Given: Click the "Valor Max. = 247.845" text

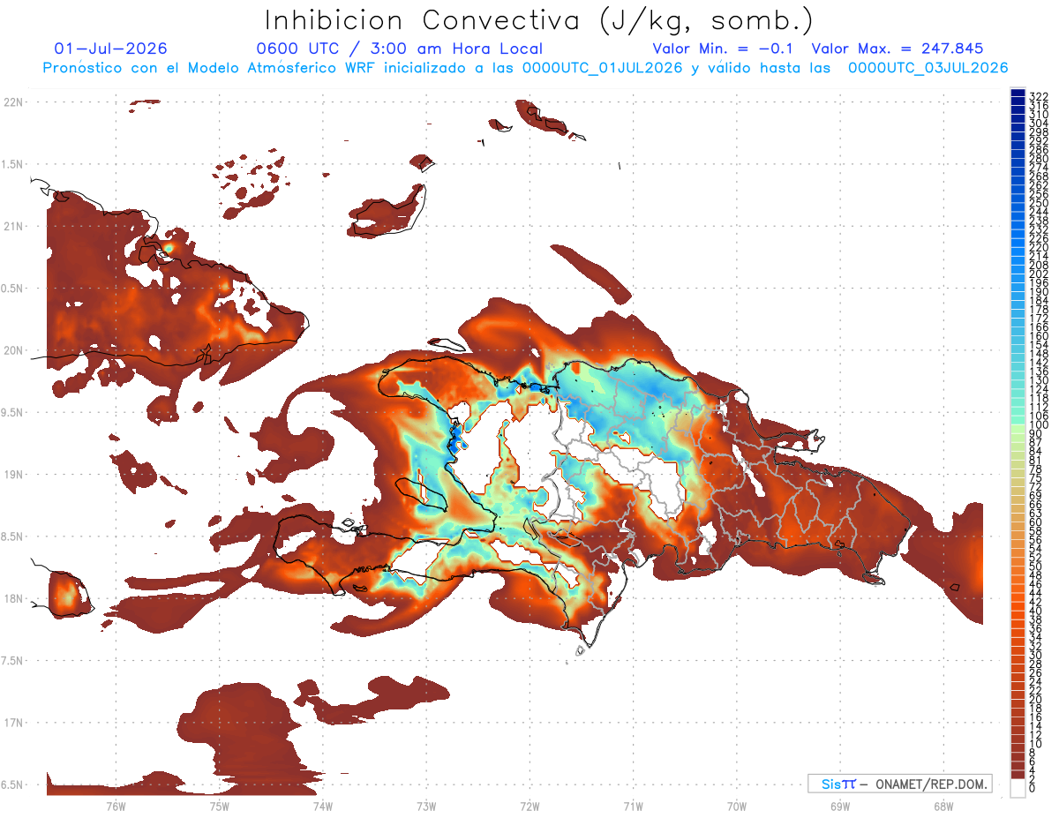Looking at the screenshot, I should [x=898, y=49].
